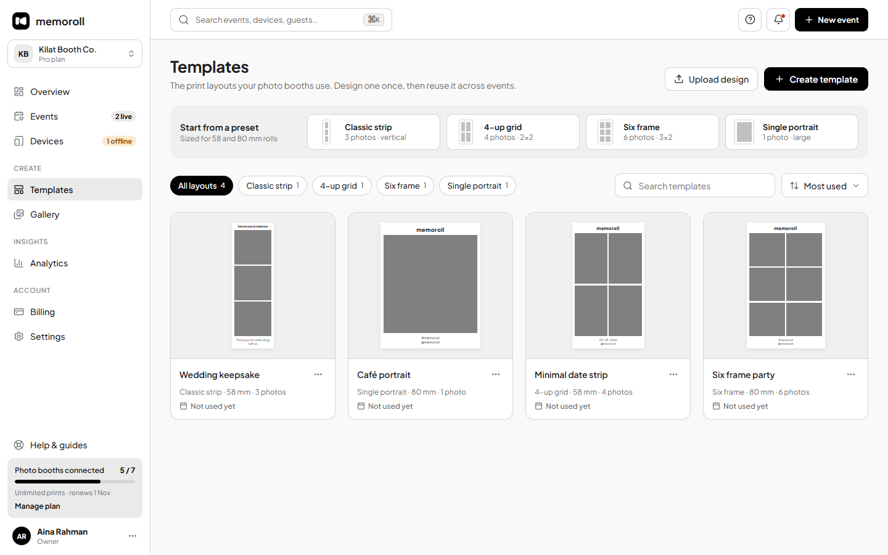Filter by 4-up grid layouts
The width and height of the screenshot is (888, 555).
[x=342, y=186]
